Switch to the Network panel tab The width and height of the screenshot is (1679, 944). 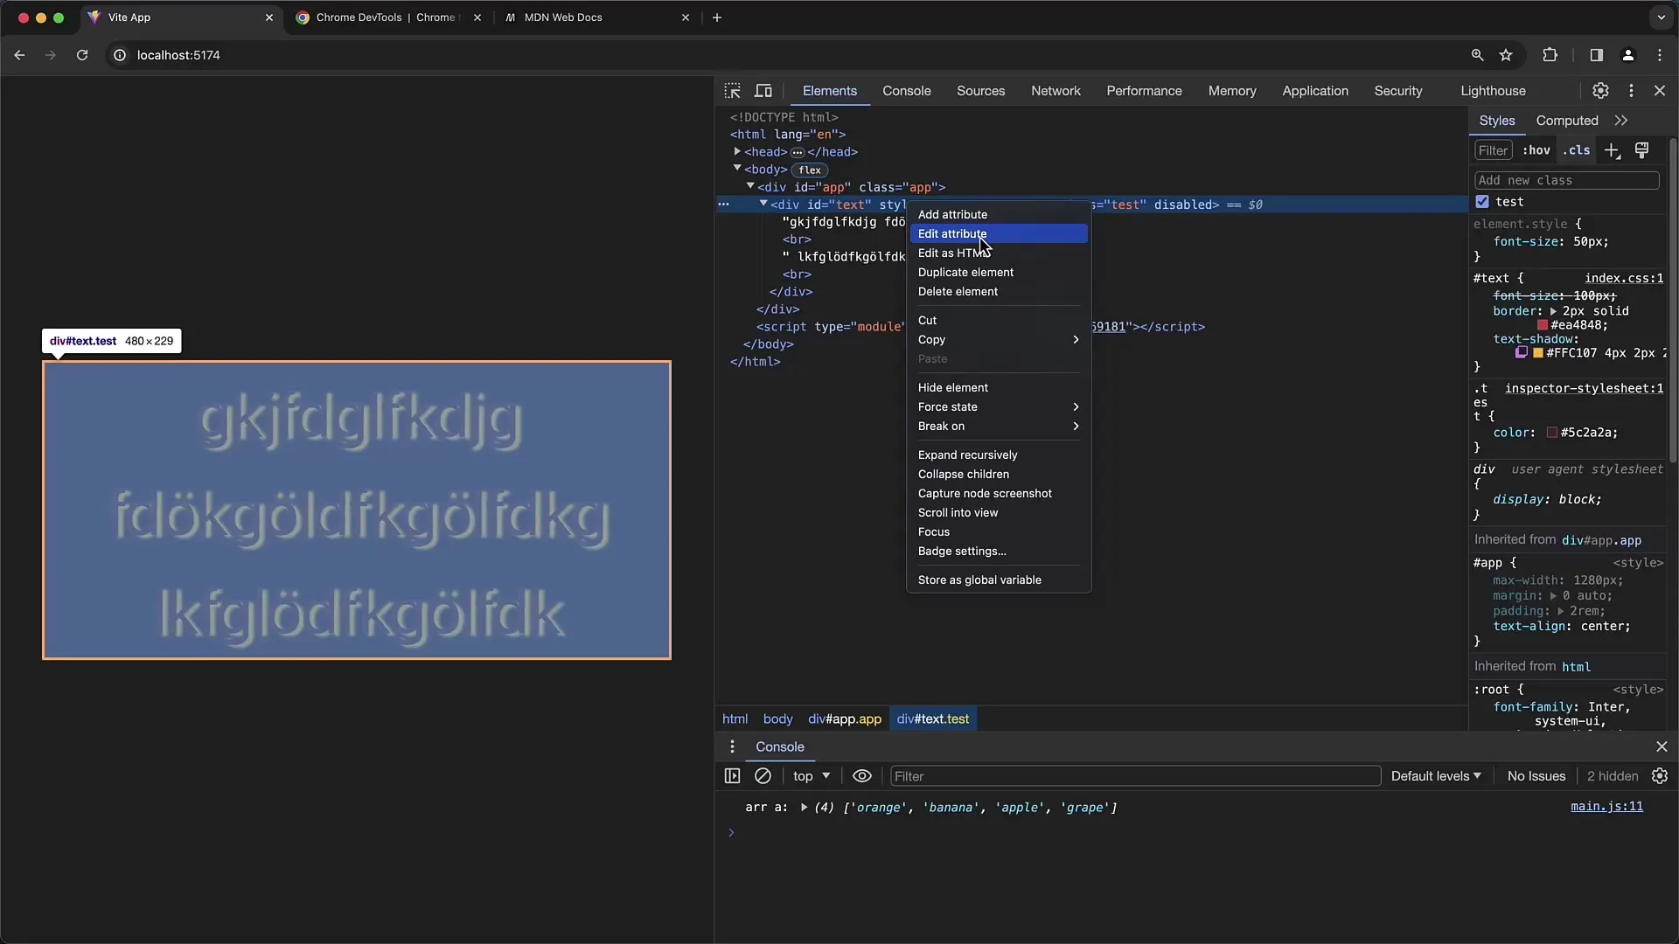1055,91
